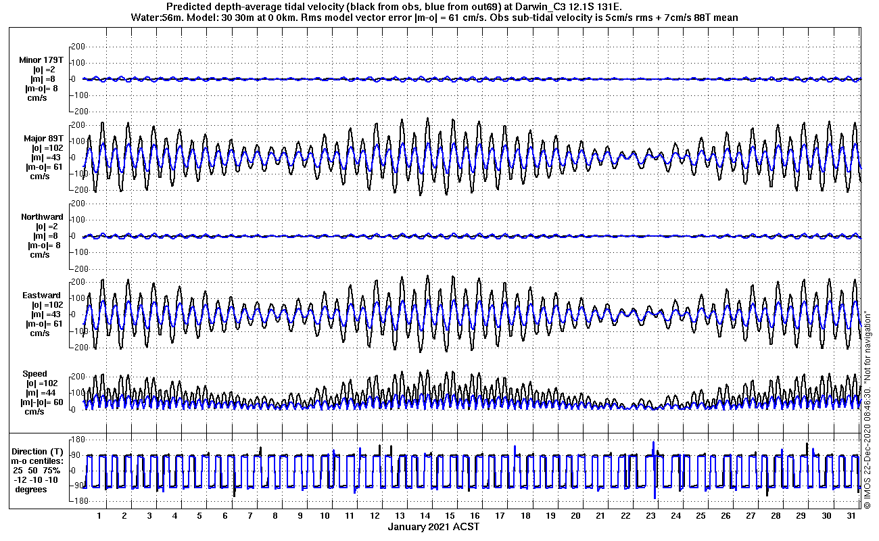Viewport: 879px width, 541px height.
Task: Click the subtitle line starting "Water:56m. Model: 30 30m"
Action: tap(433, 18)
